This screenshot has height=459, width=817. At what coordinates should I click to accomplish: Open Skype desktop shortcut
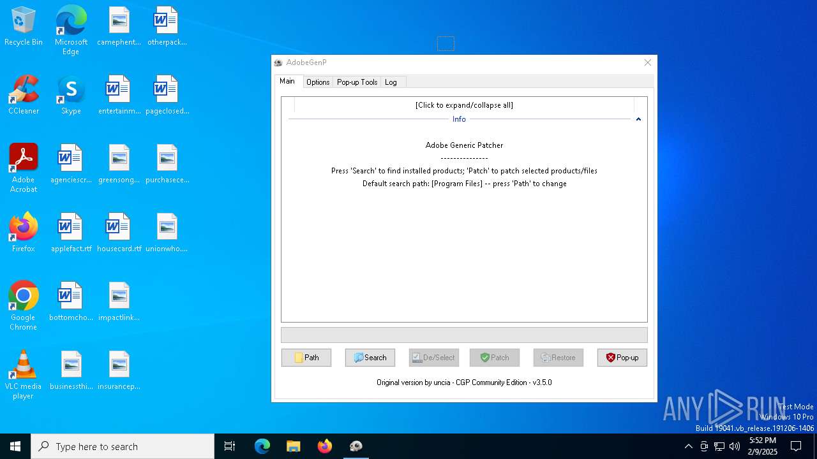click(x=71, y=95)
